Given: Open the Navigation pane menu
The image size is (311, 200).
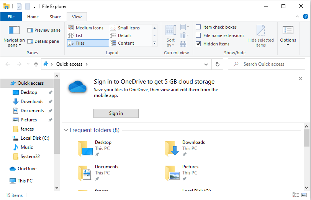Looking at the screenshot, I should (x=14, y=36).
